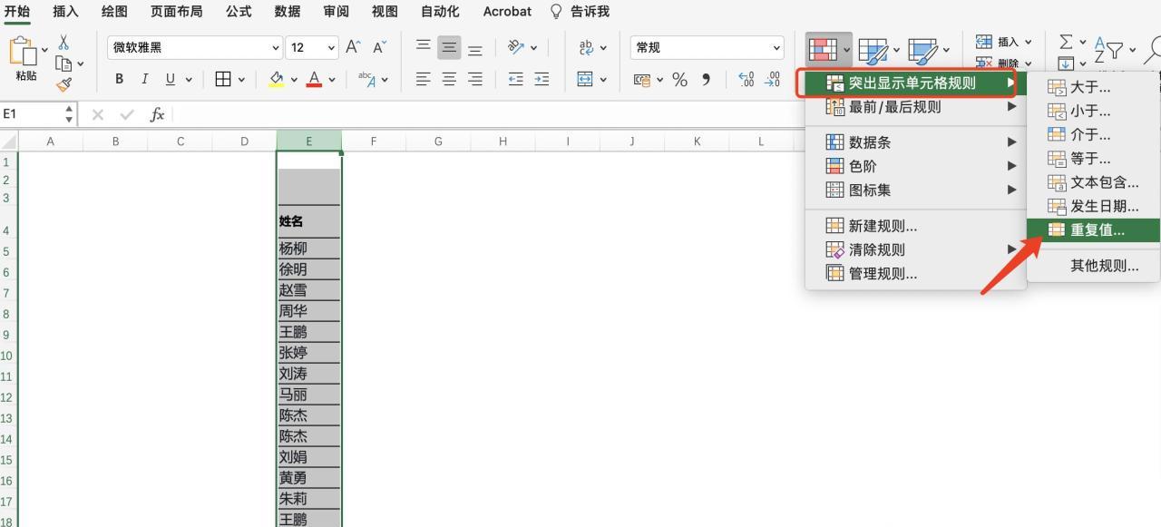Image resolution: width=1161 pixels, height=527 pixels.
Task: Decrease decimal places
Action: tap(773, 79)
